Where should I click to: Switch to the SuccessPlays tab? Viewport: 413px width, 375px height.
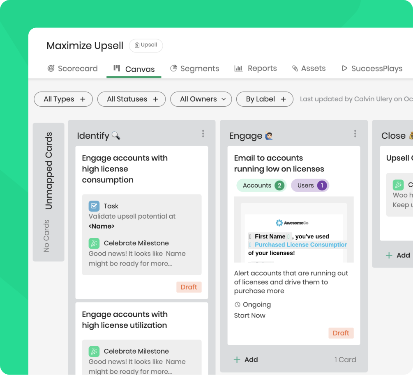tap(372, 69)
